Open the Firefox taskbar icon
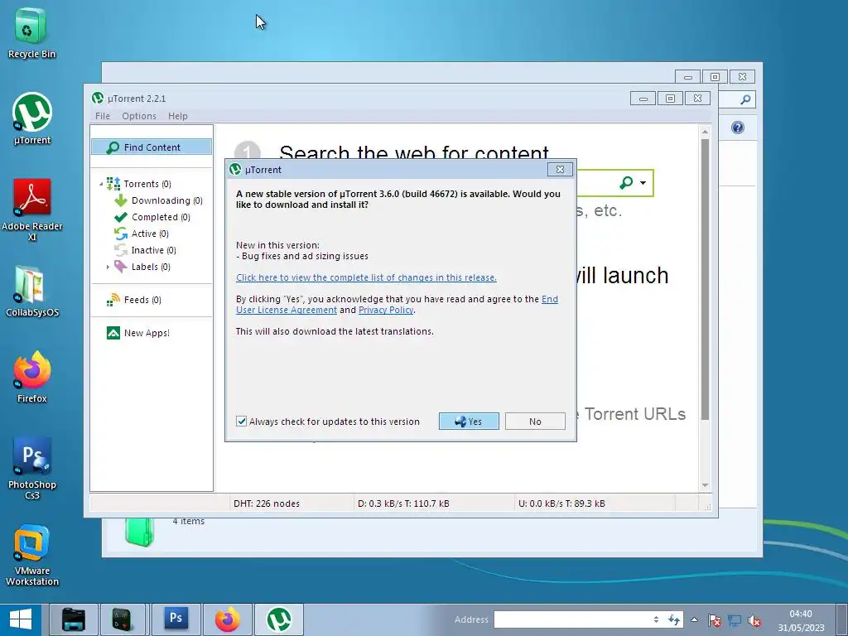 tap(228, 619)
